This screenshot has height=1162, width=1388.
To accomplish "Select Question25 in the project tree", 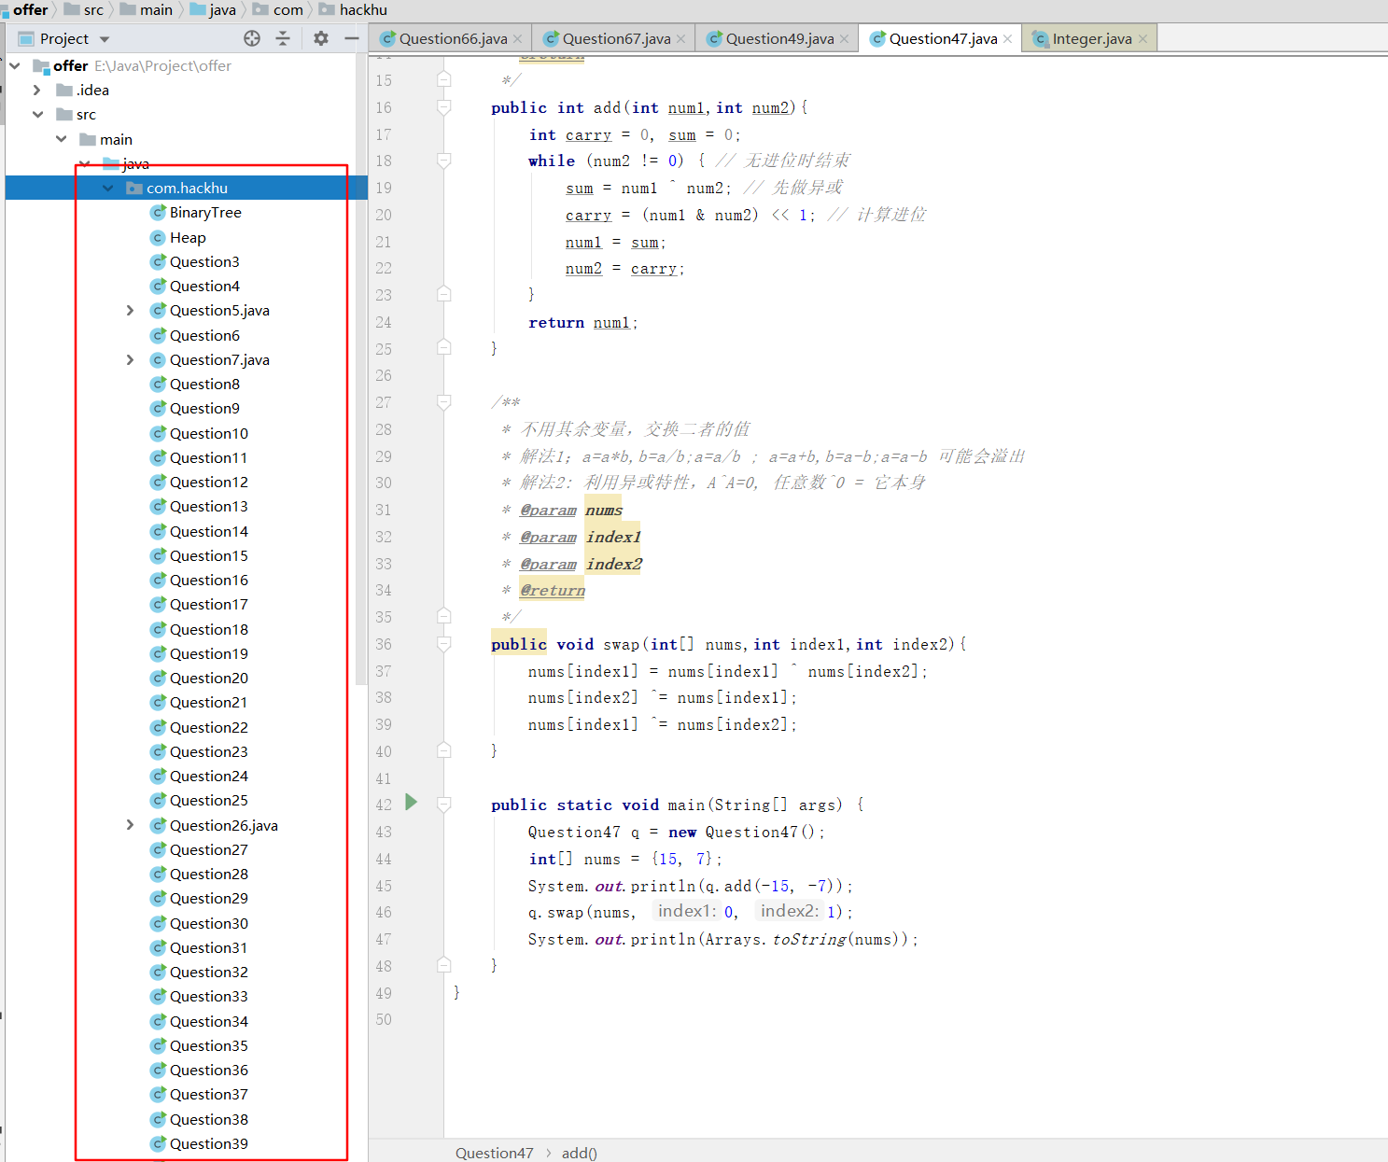I will pyautogui.click(x=208, y=800).
